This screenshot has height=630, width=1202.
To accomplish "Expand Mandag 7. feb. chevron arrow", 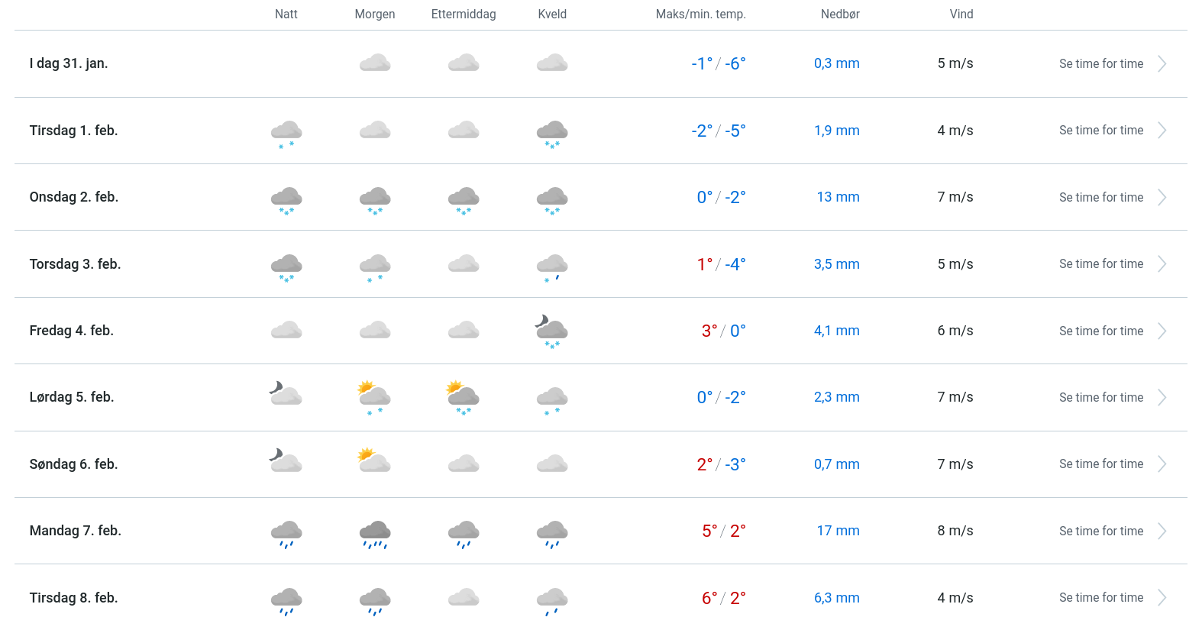I will 1162,531.
